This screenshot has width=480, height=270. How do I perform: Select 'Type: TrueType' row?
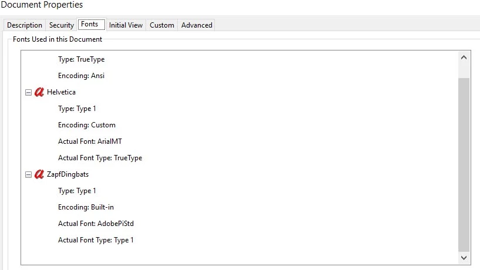pyautogui.click(x=82, y=59)
